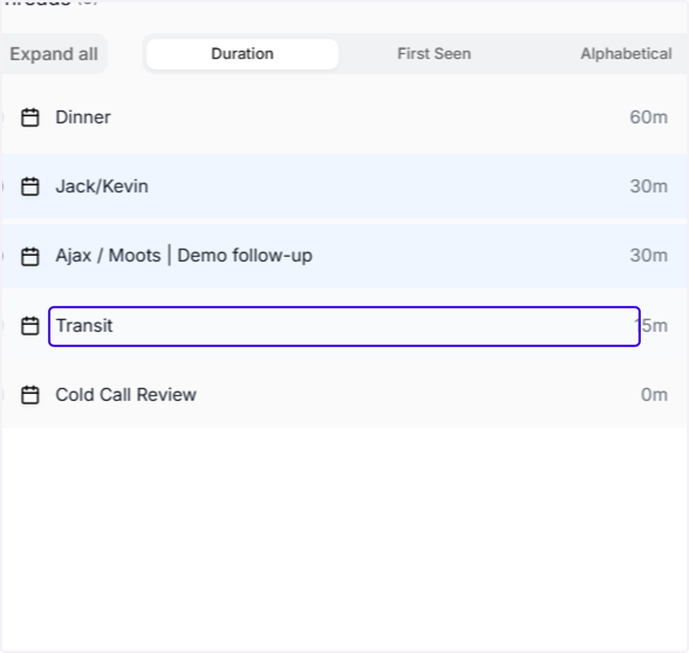689x653 pixels.
Task: Select the Duration sort tab
Action: [x=242, y=54]
